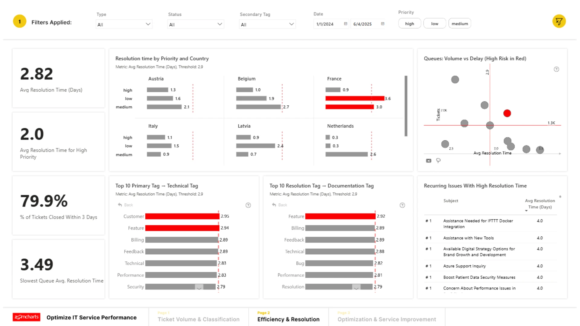
Task: Open the end date calendar picker
Action: coord(383,24)
